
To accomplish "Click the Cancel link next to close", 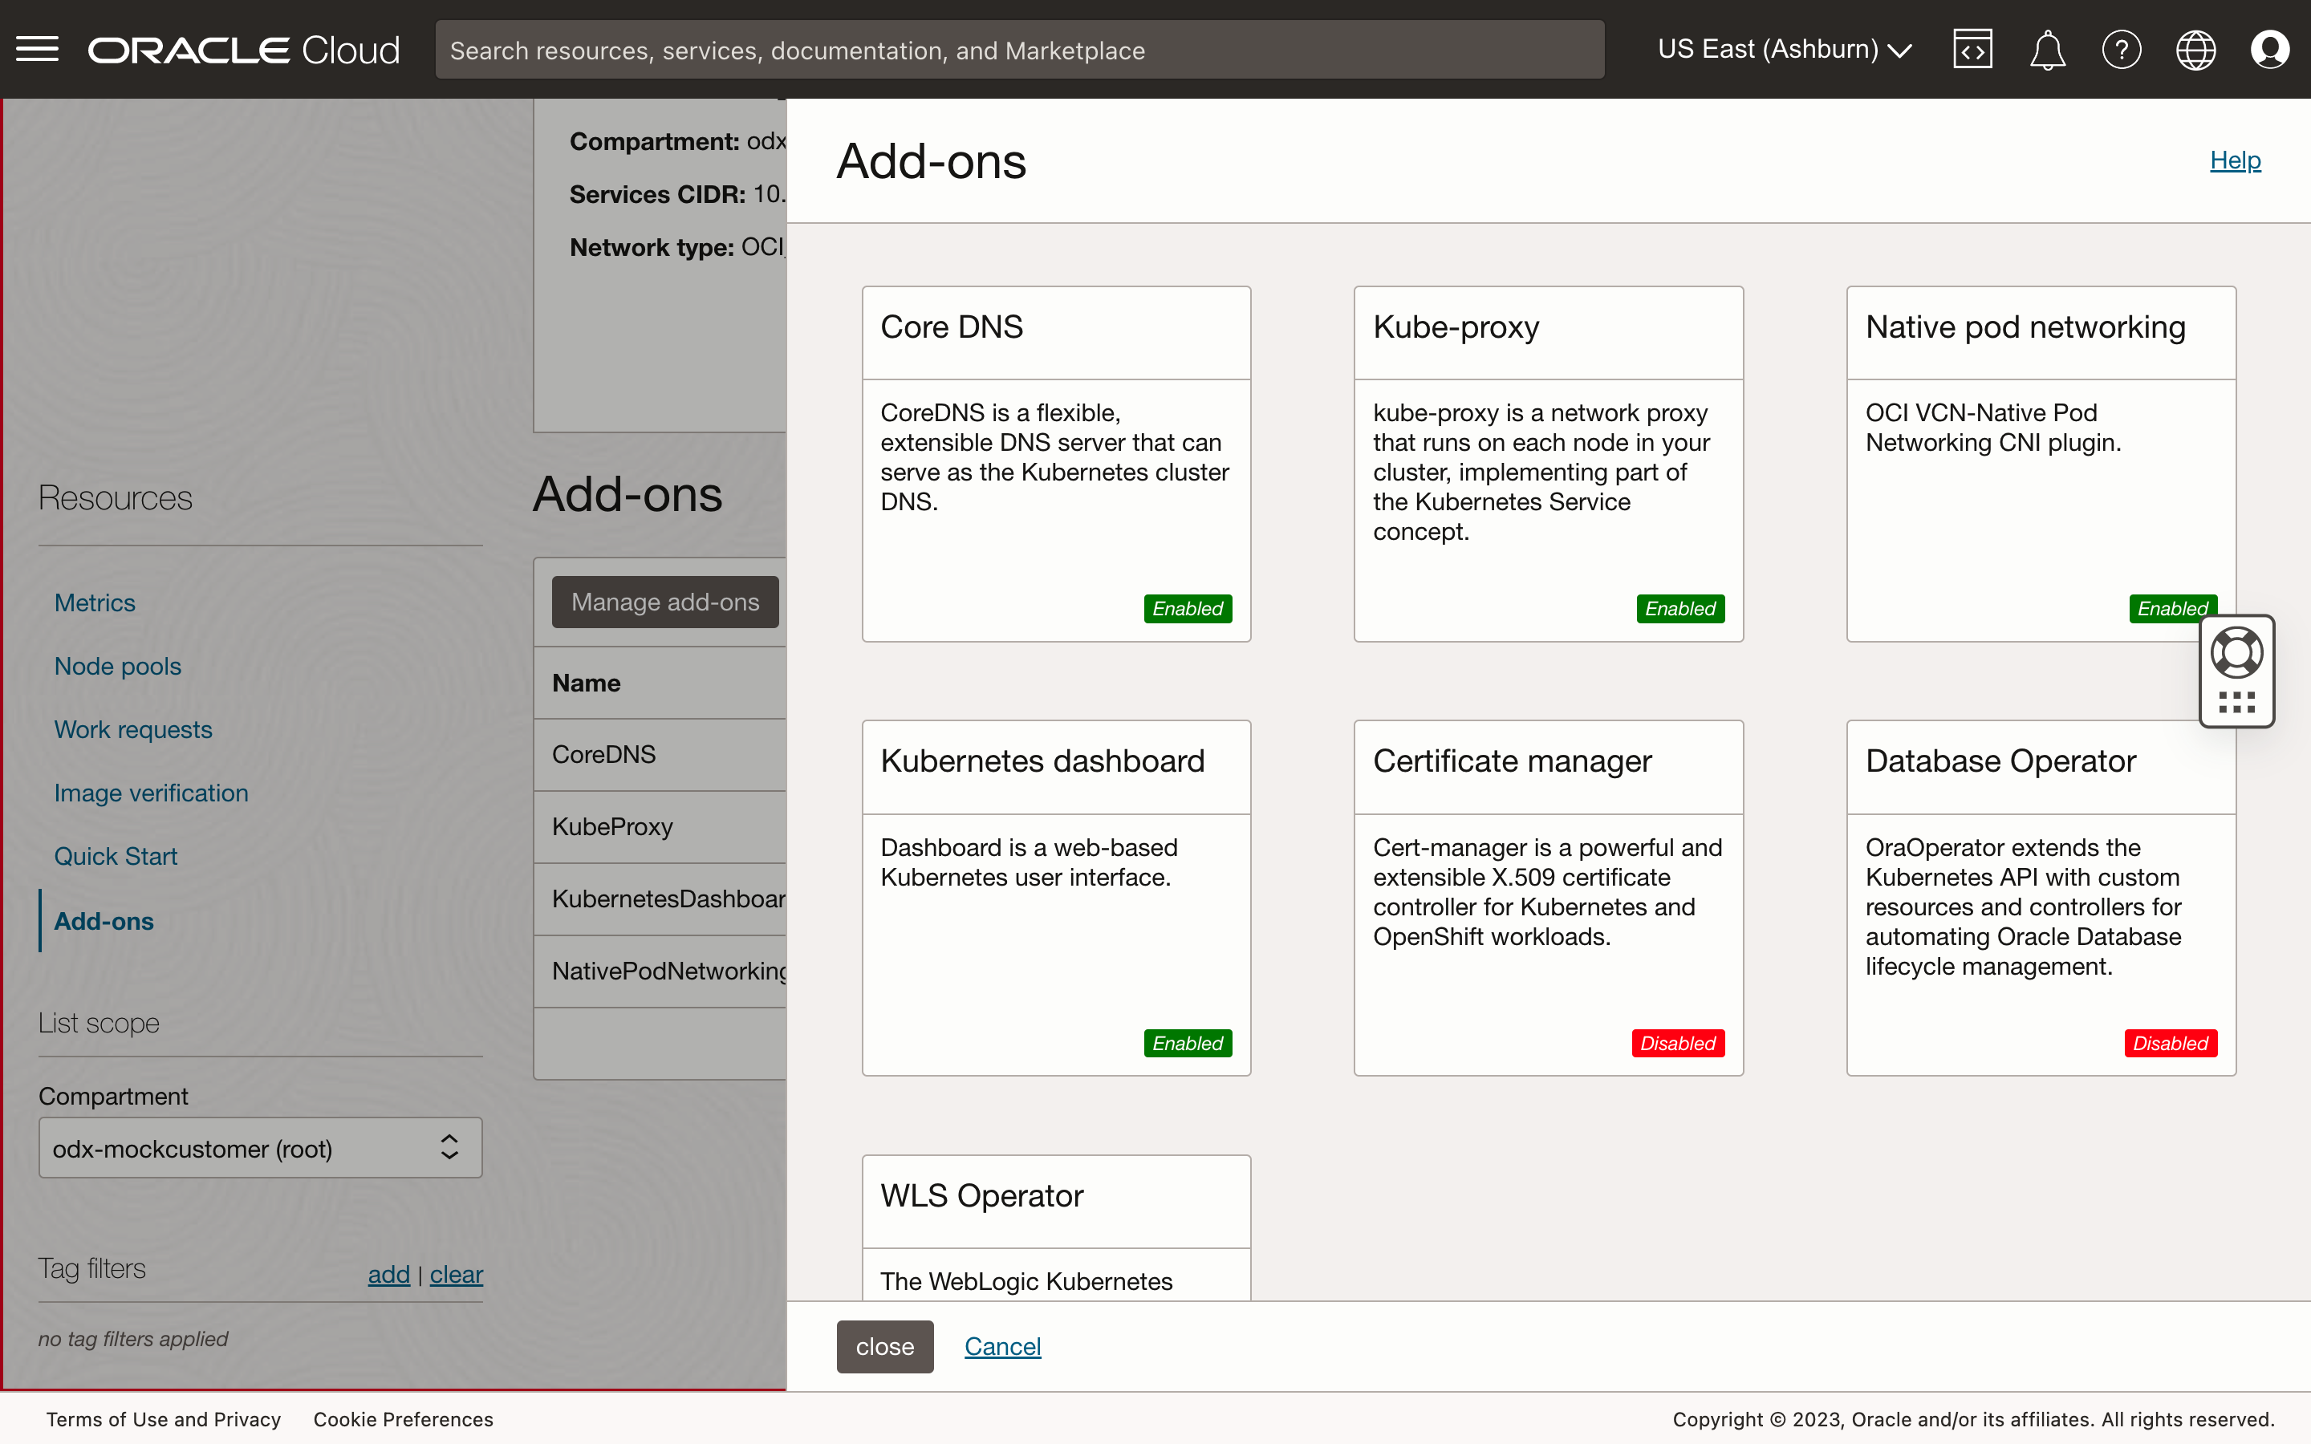I will click(x=1001, y=1345).
